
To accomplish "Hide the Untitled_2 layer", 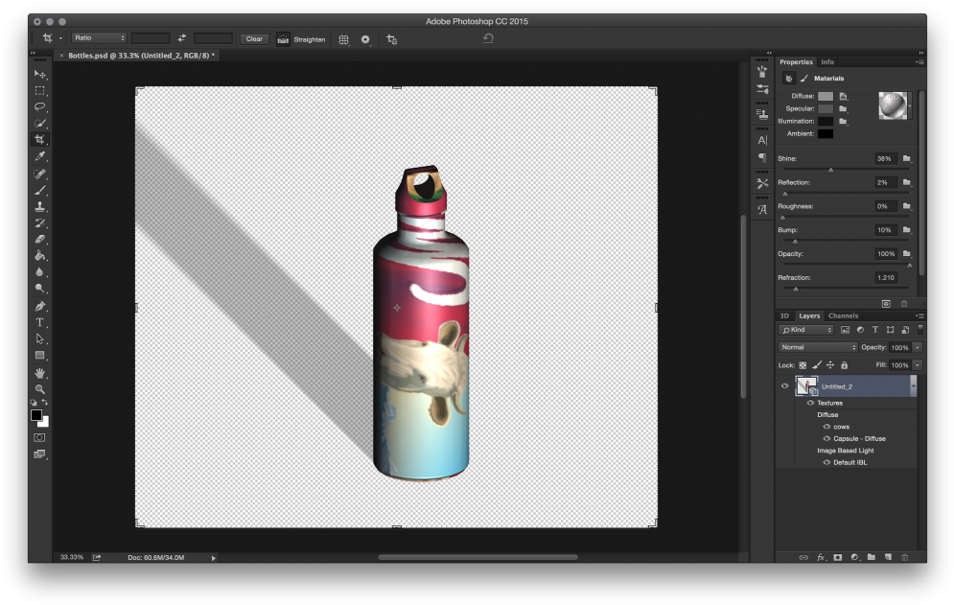I will 784,386.
